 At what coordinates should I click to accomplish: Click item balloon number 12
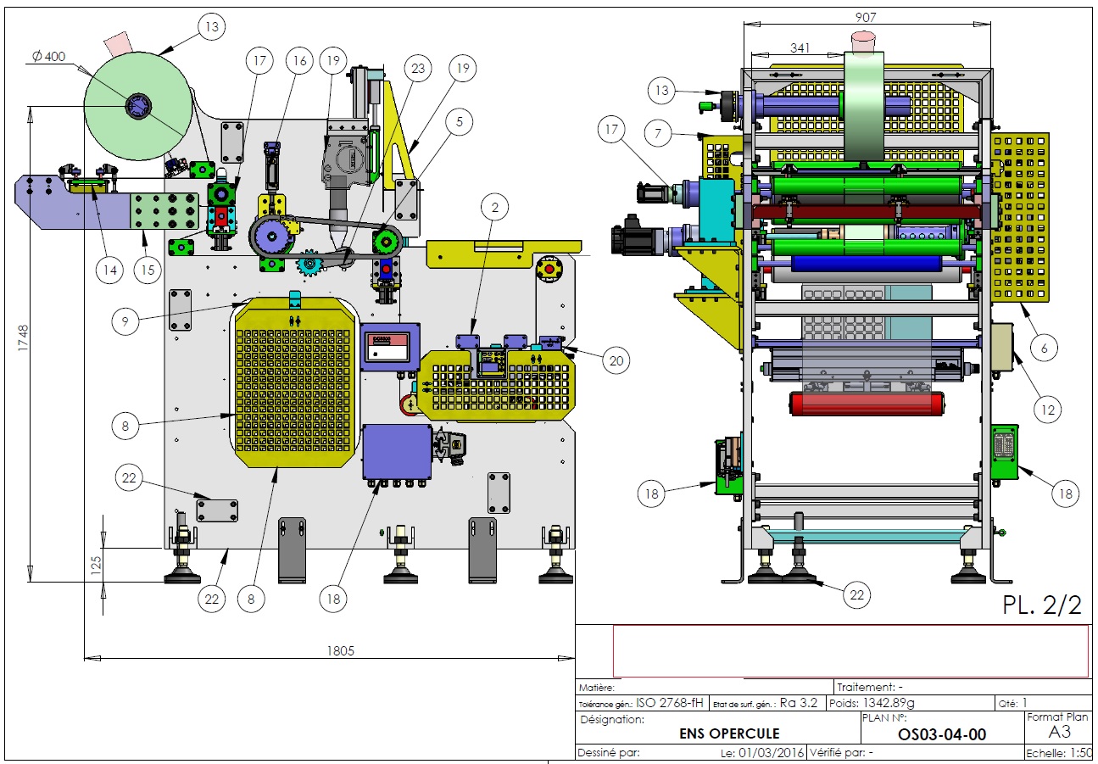tap(1048, 410)
